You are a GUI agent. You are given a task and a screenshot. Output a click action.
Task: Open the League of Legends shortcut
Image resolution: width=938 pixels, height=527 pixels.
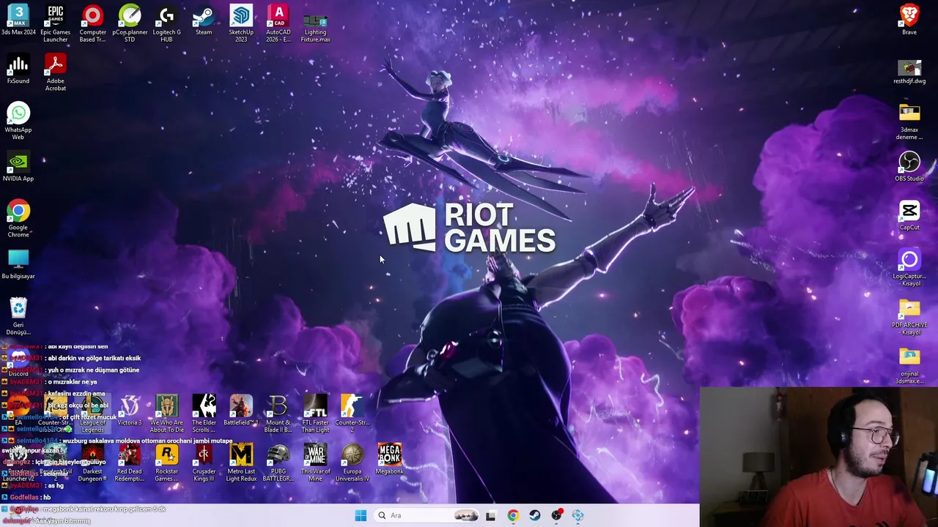[x=92, y=414]
